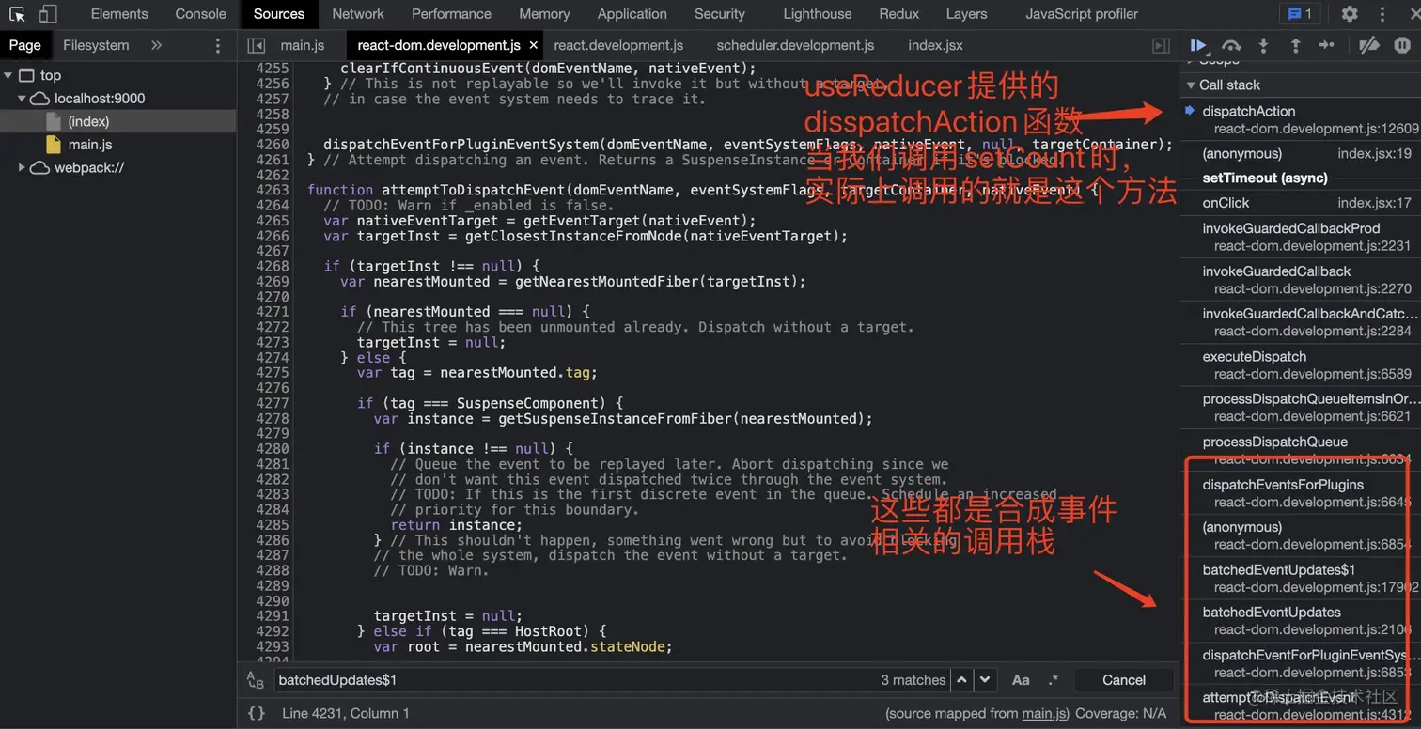Screen dimensions: 1421x729
Task: Select executeDispatch call stack frame
Action: coord(1300,364)
